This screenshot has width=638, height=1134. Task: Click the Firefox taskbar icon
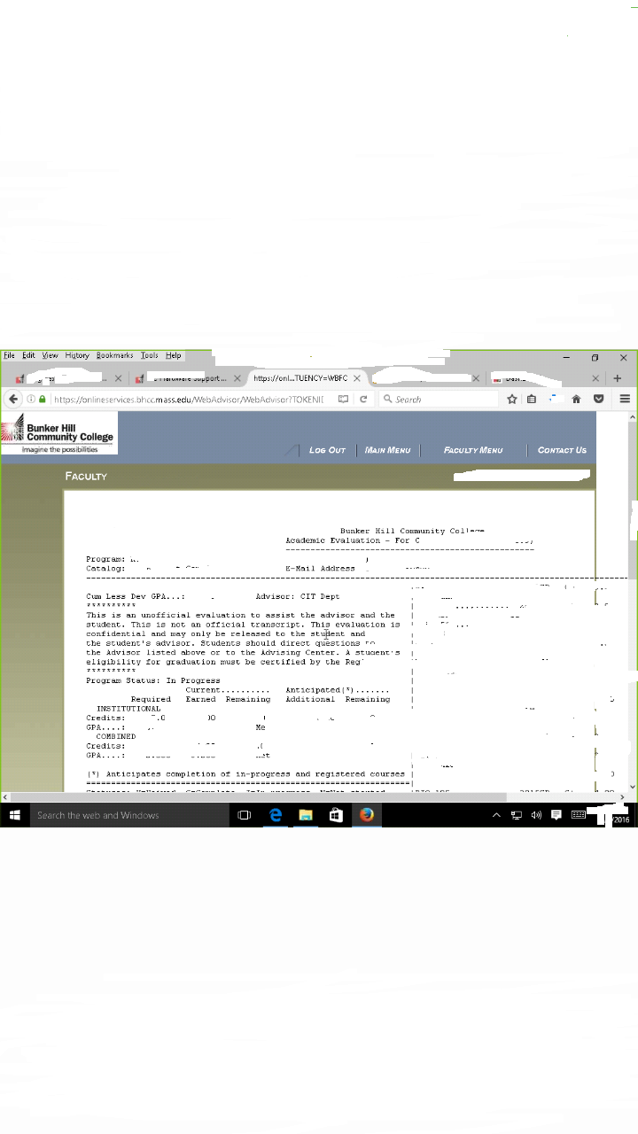[367, 815]
